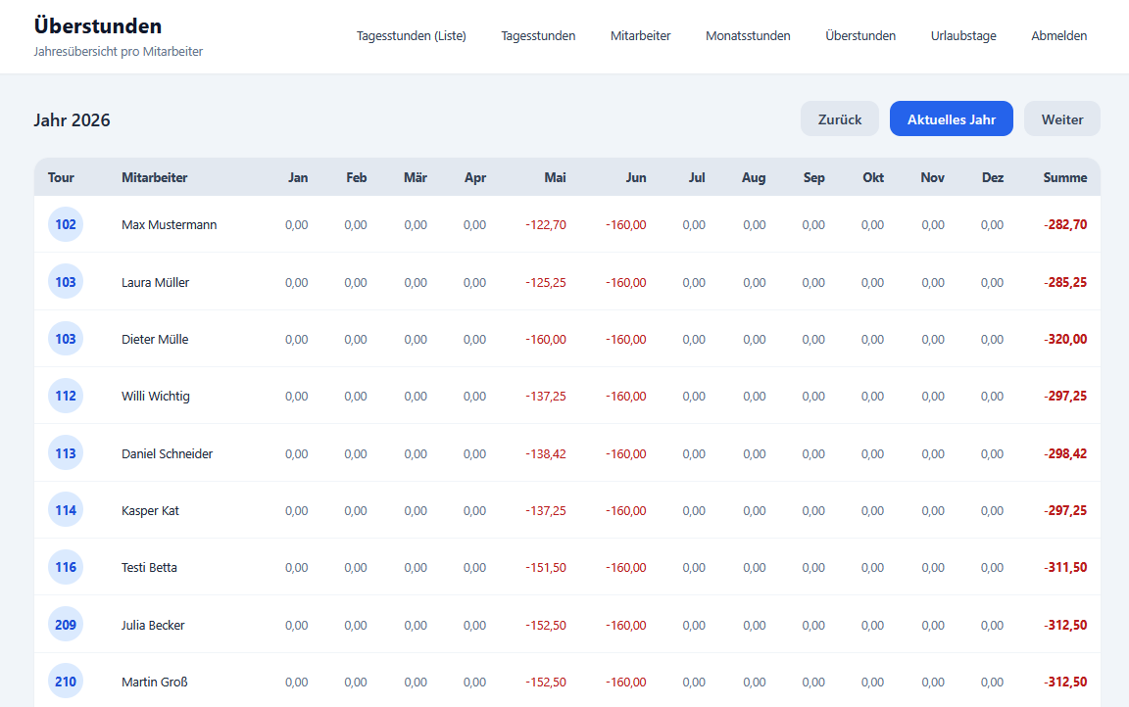Go to the Tagesstunden page

click(x=538, y=36)
